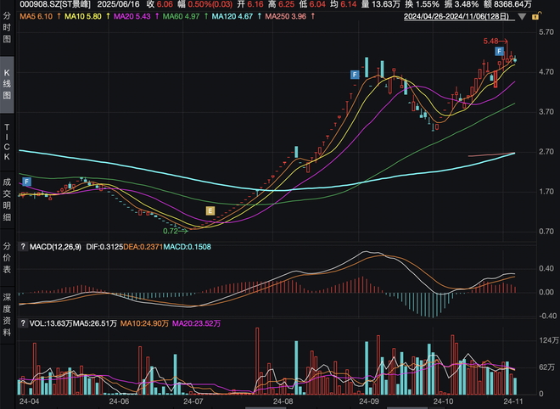This screenshot has width=560, height=409.
Task: Switch to the 成交明细 tab
Action: pos(8,199)
